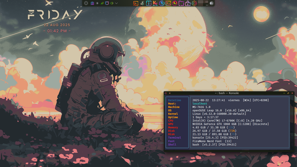
Task: Click '4.03 GiB / 31.30 GiB' memory value
Action: click(208, 128)
